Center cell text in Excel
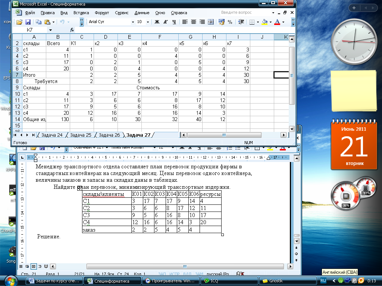The width and height of the screenshot is (382, 286). pyautogui.click(x=194, y=22)
